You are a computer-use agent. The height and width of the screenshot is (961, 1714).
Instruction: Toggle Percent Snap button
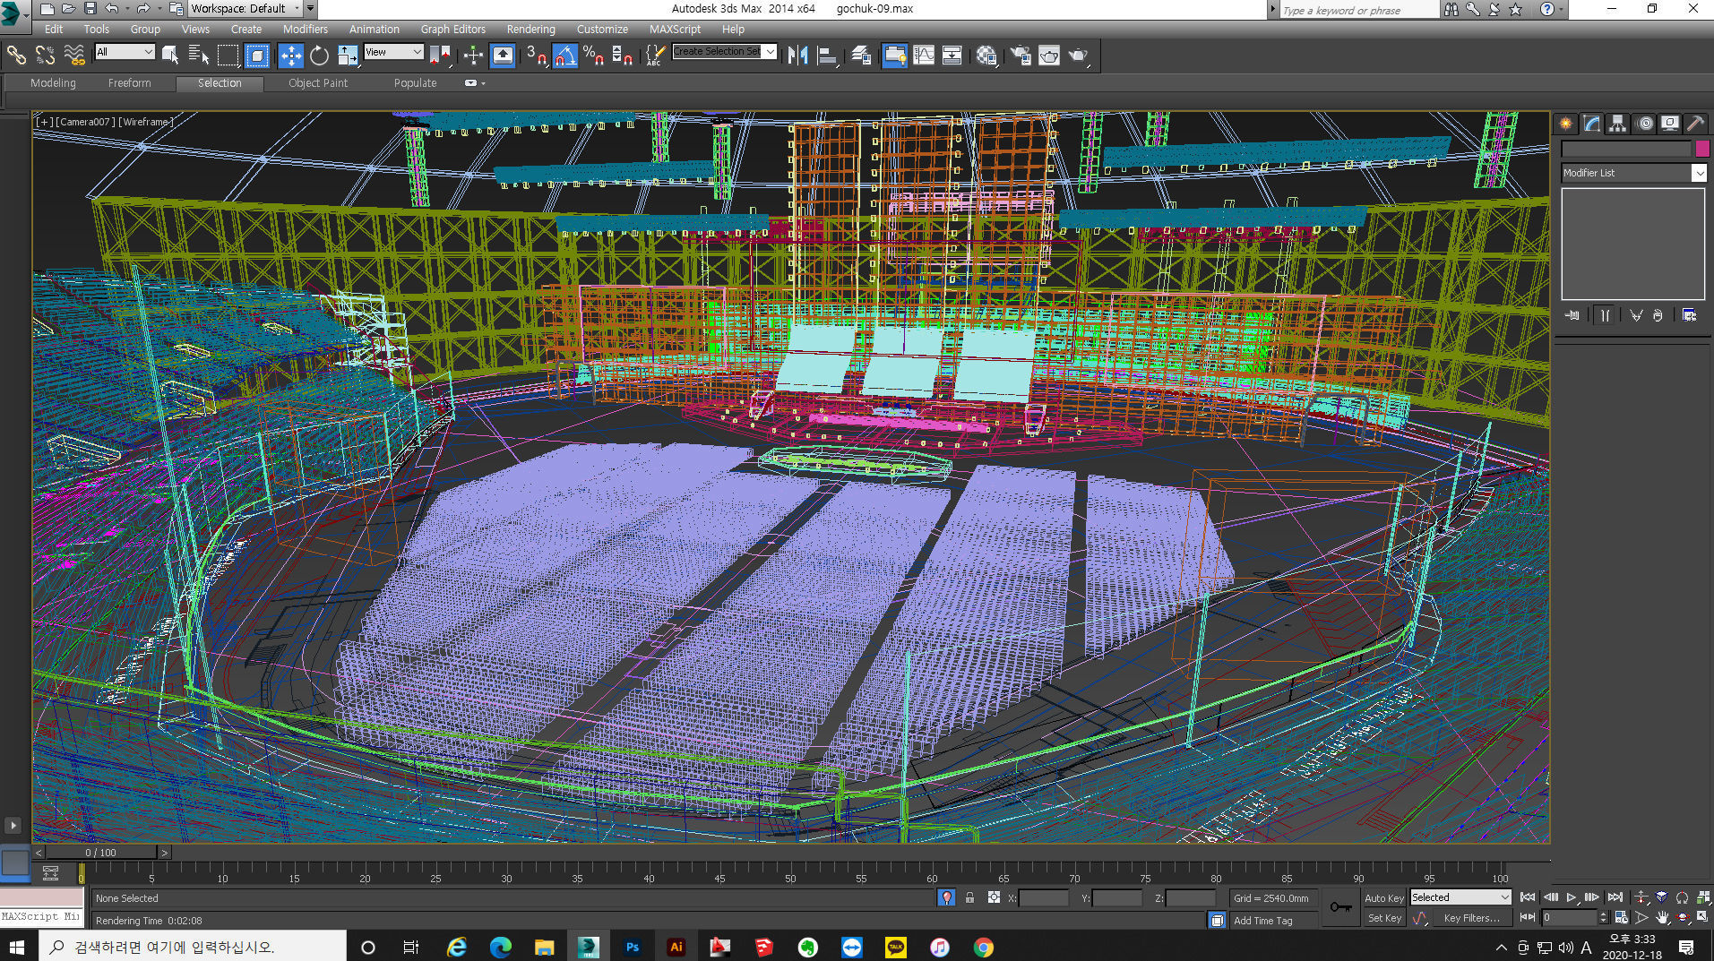593,56
